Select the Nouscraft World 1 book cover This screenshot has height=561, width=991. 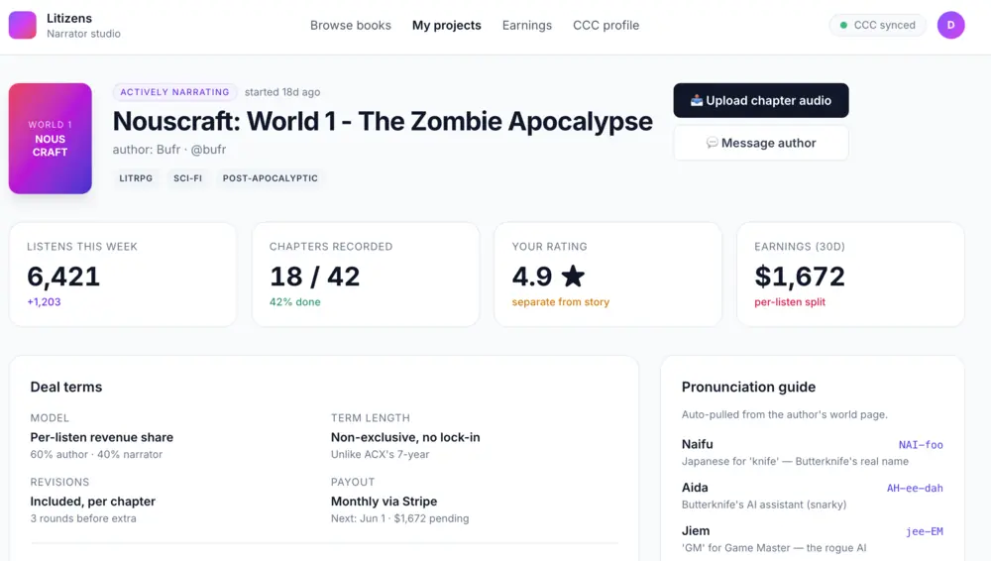point(50,139)
